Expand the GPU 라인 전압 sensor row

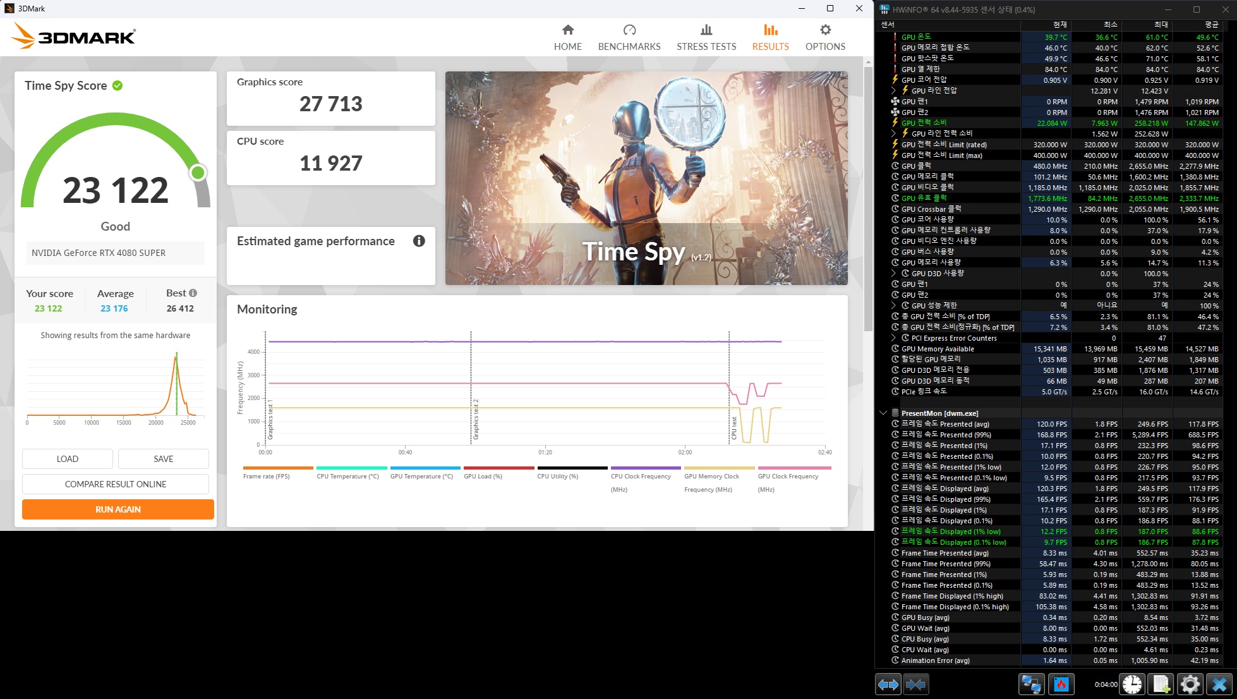click(x=893, y=90)
